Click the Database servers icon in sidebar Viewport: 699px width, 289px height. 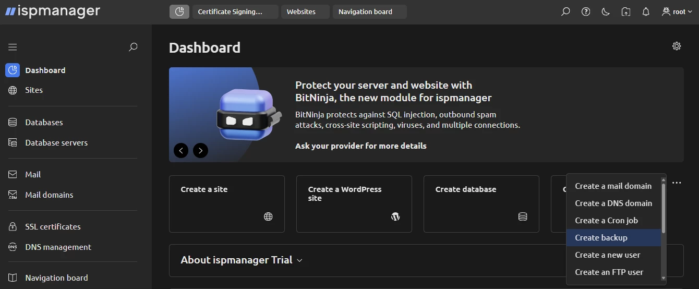pyautogui.click(x=13, y=143)
